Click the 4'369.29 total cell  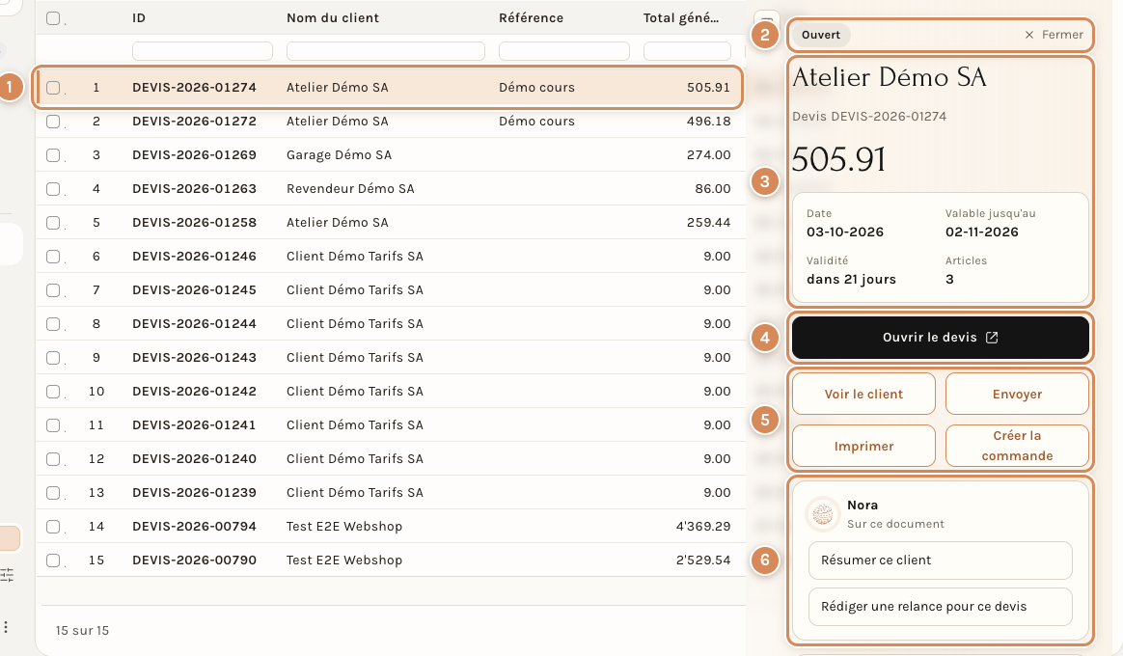tap(703, 527)
